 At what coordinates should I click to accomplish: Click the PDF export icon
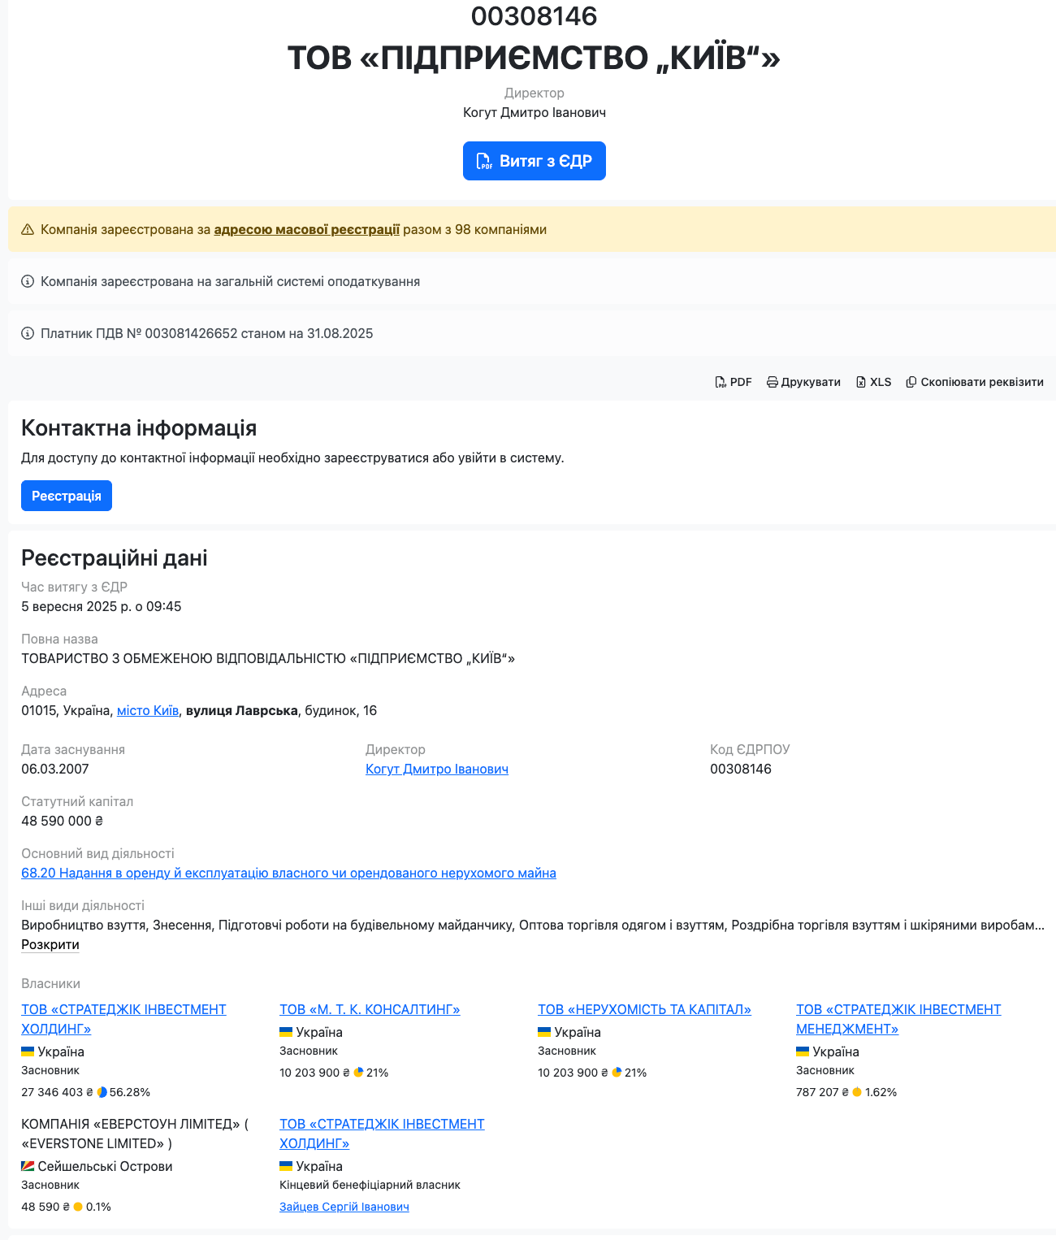(x=722, y=381)
